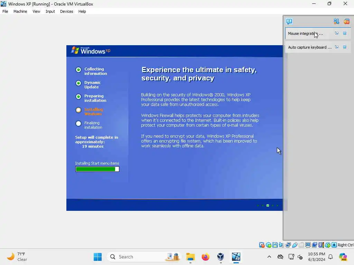Click the Preparing installation step bullet
This screenshot has height=265, width=354.
coord(78,97)
